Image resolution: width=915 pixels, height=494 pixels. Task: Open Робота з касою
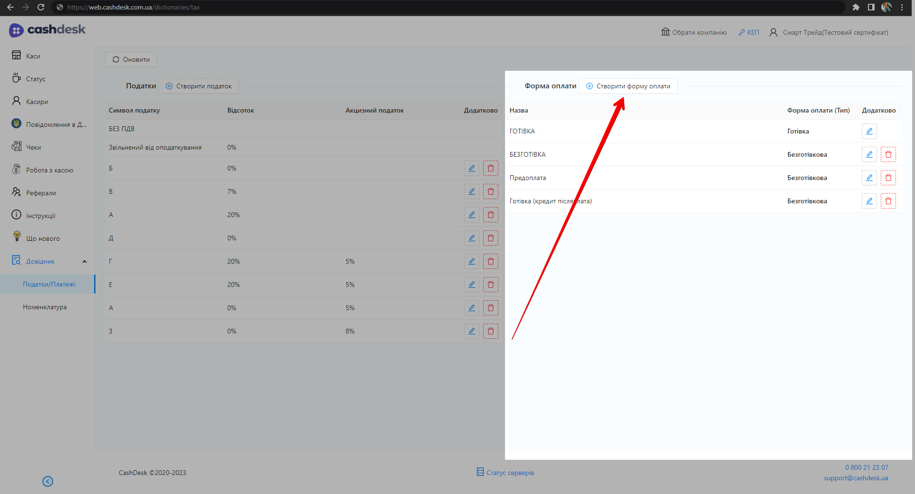point(48,170)
